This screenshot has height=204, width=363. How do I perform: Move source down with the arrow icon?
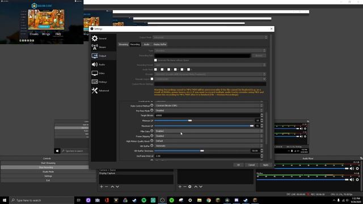[x=201, y=186]
